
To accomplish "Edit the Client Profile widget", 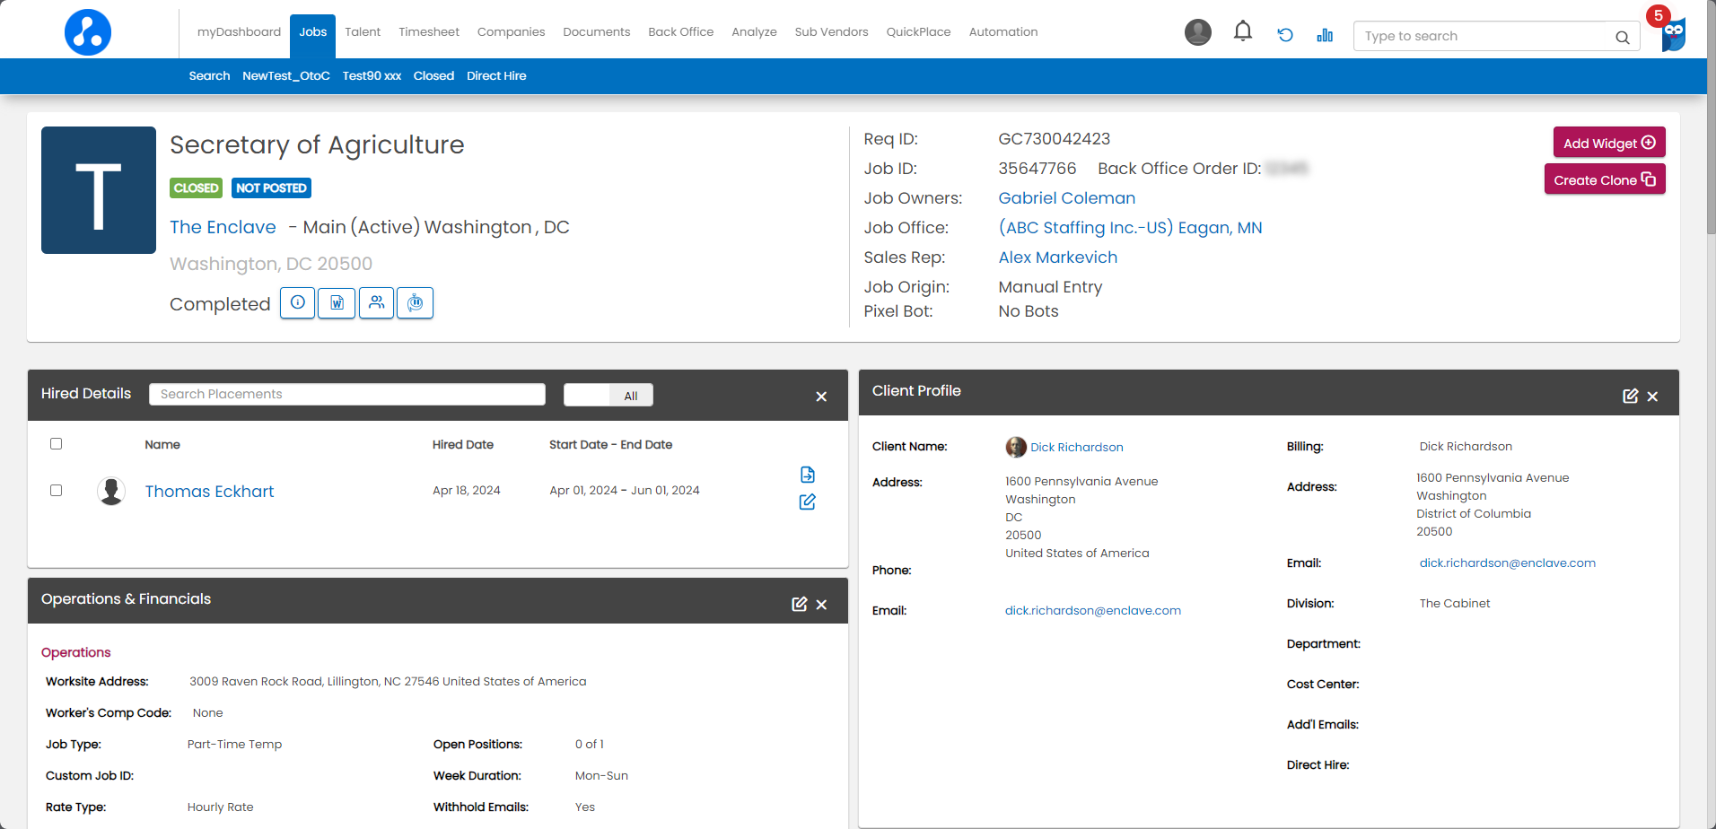I will pos(1630,397).
